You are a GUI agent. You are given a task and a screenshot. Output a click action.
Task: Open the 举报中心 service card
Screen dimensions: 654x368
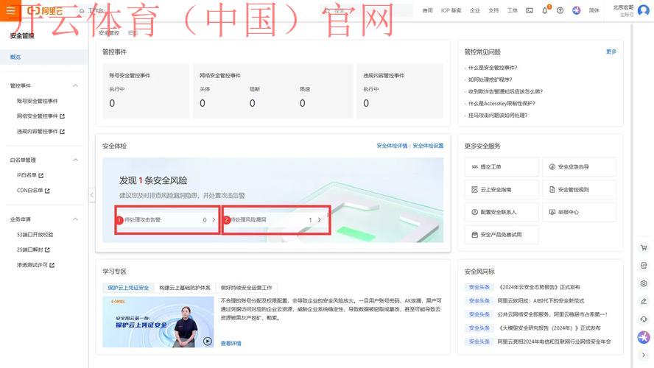[580, 212]
